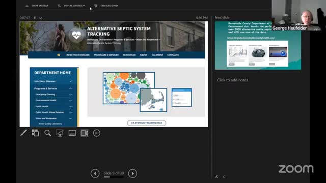Click into the Click to add notes area
Viewport: 326px width, 183px height.
coord(232,80)
